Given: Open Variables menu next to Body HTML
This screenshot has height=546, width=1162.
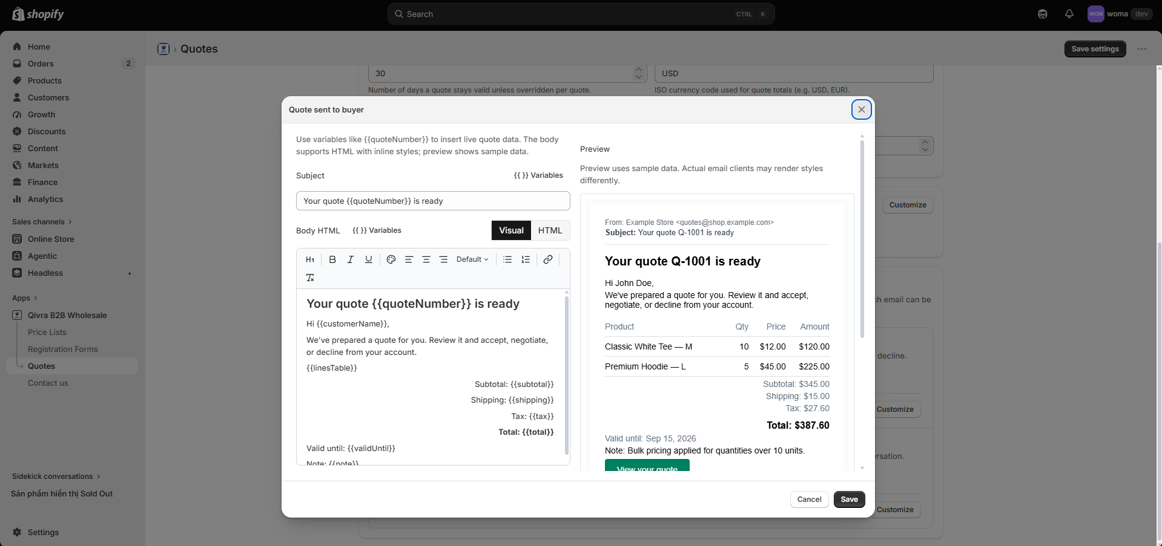Looking at the screenshot, I should 377,230.
